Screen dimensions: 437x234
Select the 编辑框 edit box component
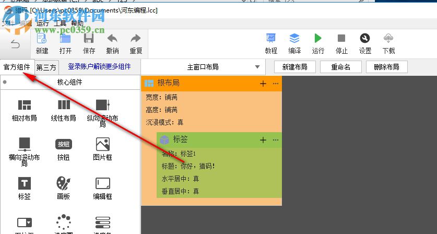pos(102,189)
